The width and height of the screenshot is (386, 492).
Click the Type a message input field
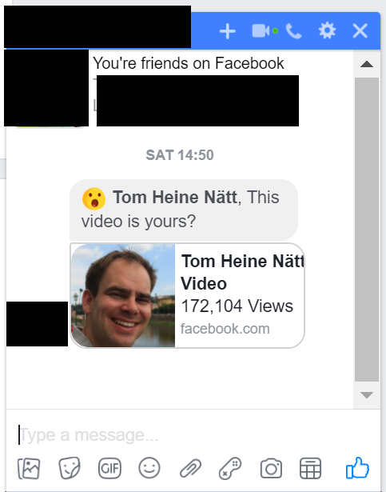coord(188,435)
